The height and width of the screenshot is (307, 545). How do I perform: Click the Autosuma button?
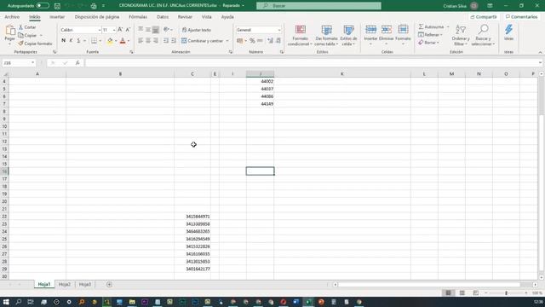(432, 26)
